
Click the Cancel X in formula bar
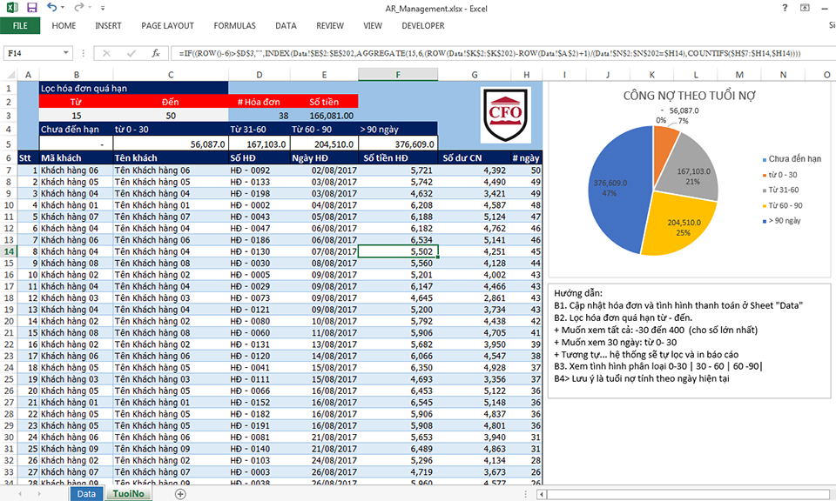107,53
